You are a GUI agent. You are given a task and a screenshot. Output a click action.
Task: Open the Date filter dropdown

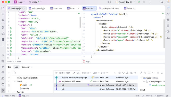pos(104,73)
